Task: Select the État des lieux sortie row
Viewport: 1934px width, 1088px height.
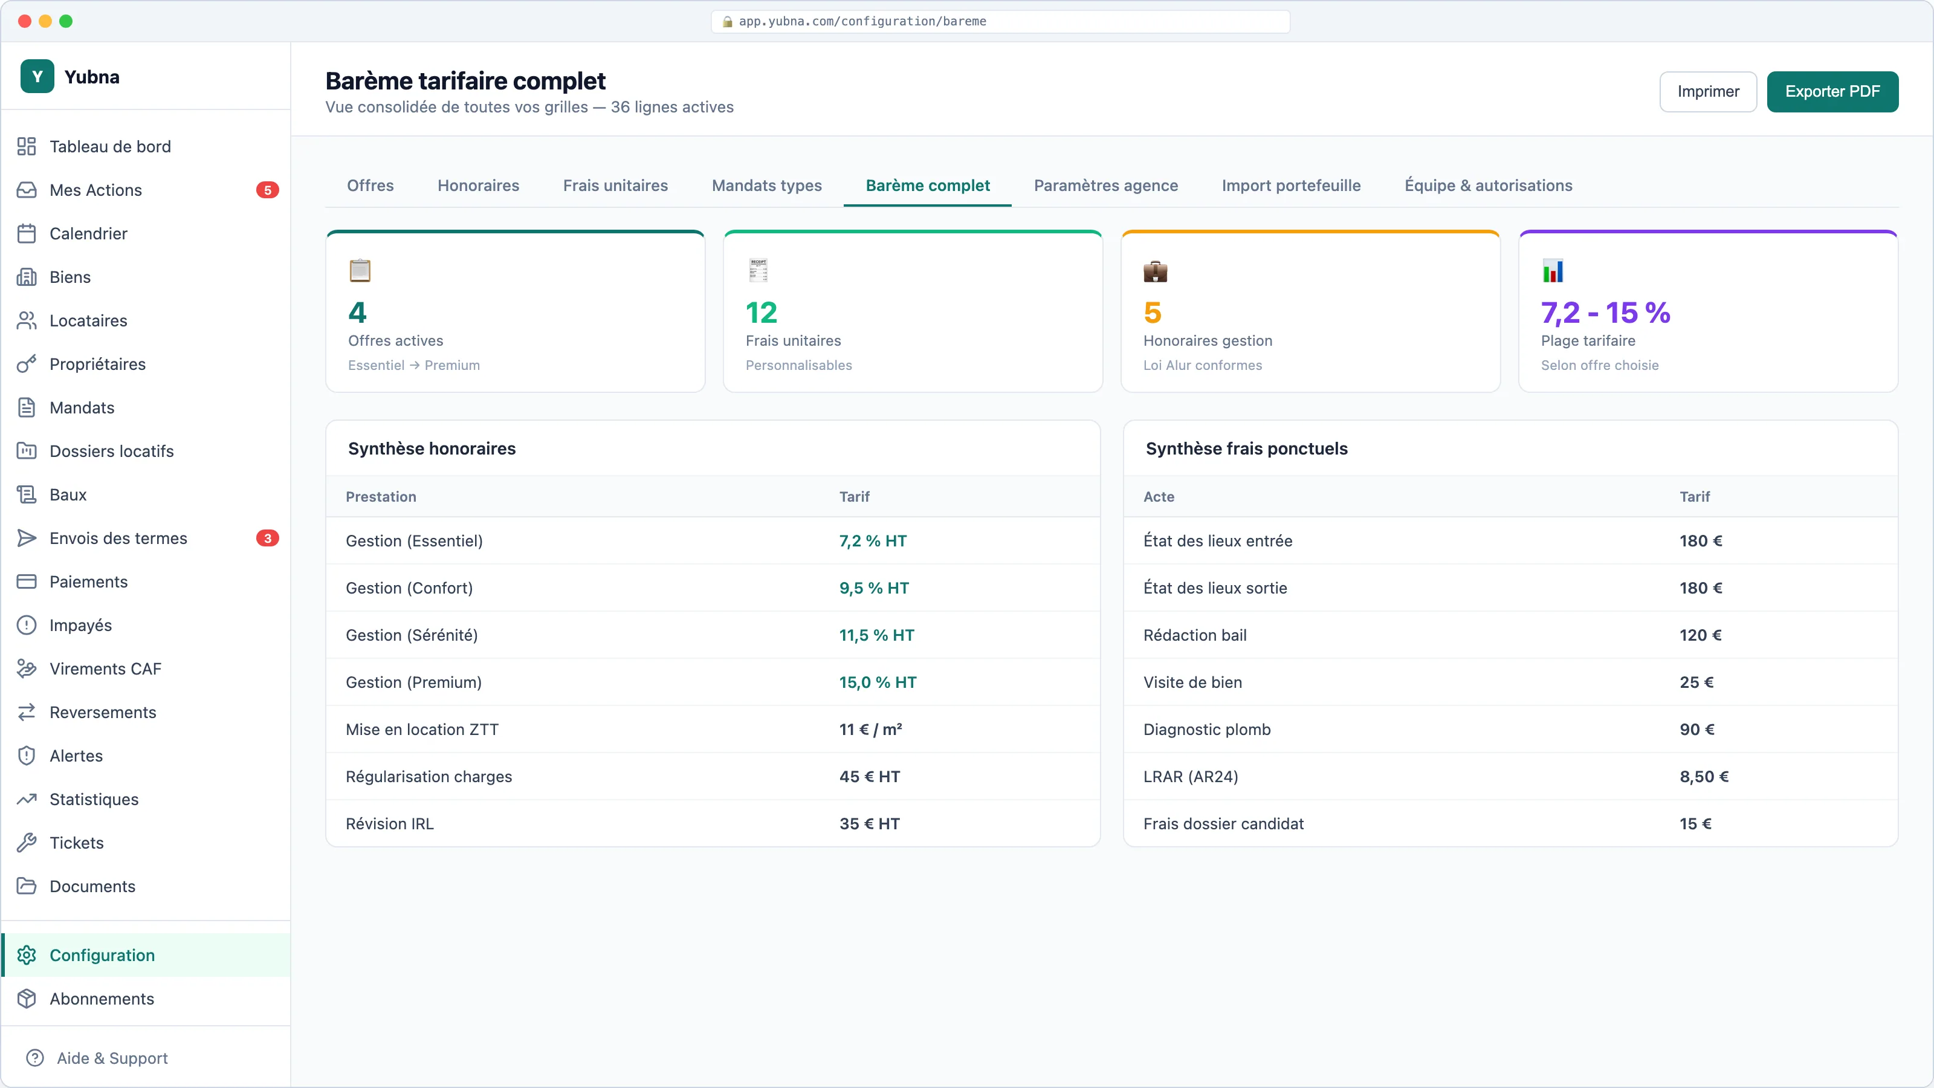Action: coord(1510,589)
